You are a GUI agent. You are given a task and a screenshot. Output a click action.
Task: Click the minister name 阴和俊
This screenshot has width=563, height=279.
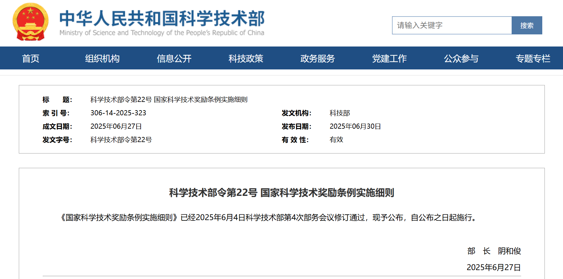click(x=509, y=251)
